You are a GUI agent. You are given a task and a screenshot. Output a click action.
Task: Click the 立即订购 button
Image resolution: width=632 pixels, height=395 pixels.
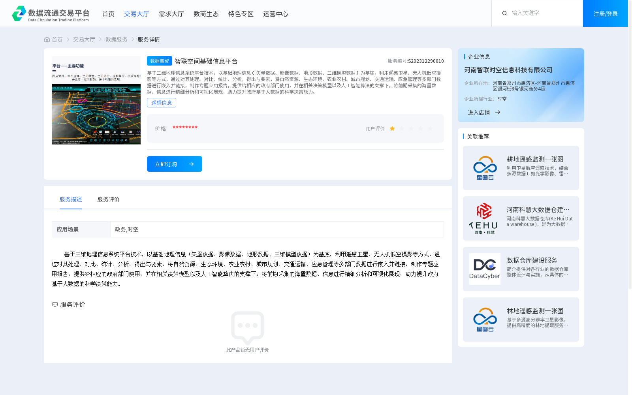point(175,164)
